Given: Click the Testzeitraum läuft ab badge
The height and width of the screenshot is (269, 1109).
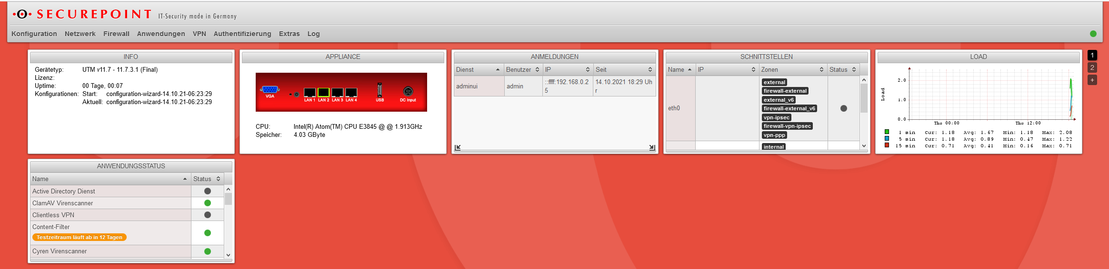Looking at the screenshot, I should [80, 237].
